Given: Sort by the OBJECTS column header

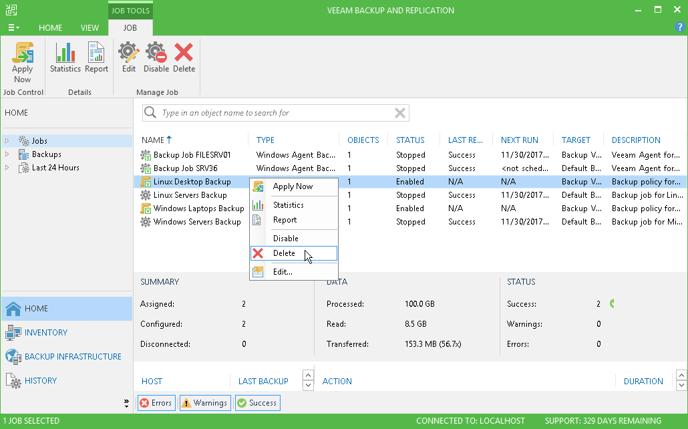Looking at the screenshot, I should coord(363,140).
